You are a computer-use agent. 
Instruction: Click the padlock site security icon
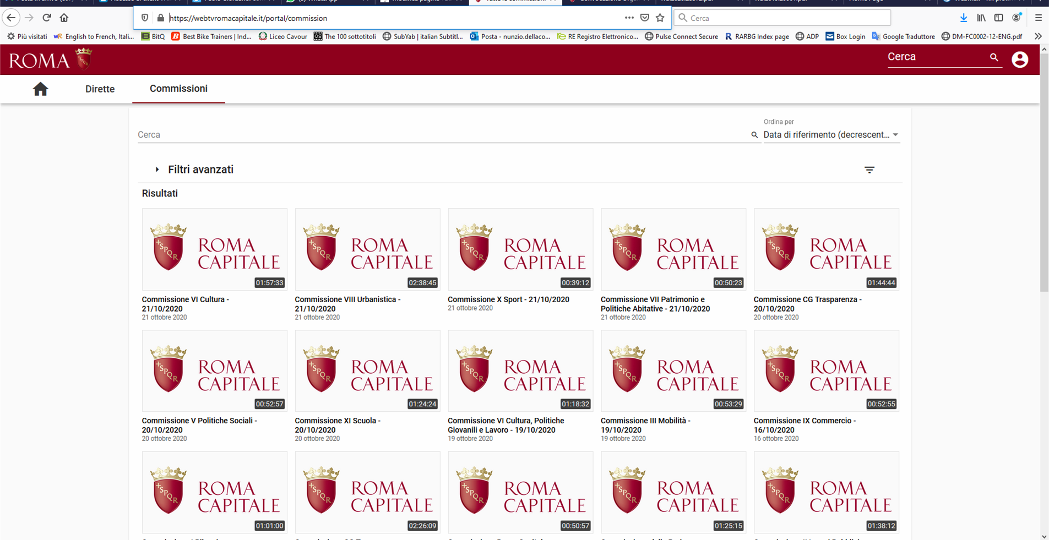click(x=160, y=18)
